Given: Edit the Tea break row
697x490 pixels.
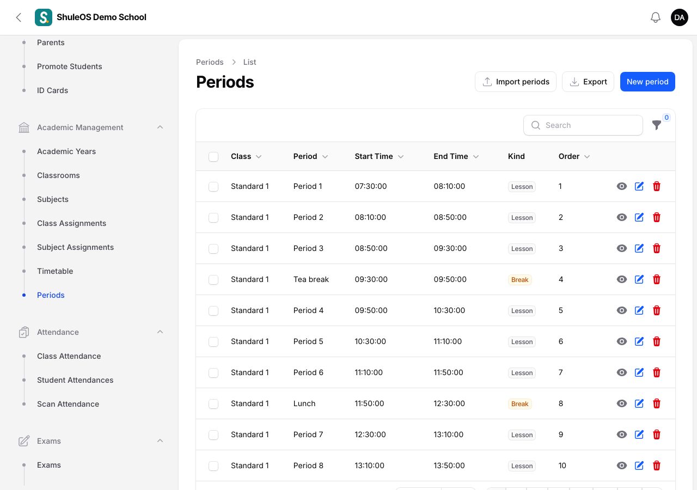Looking at the screenshot, I should [x=639, y=279].
